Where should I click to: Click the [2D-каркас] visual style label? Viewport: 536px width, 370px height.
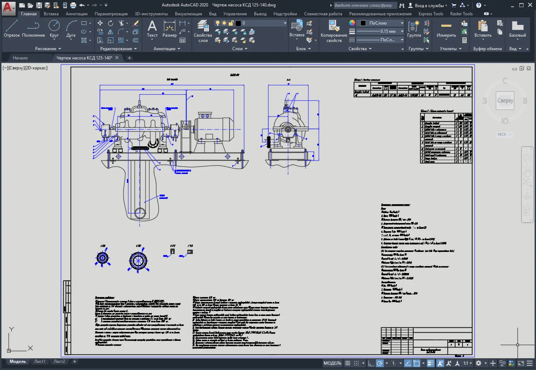[x=36, y=68]
